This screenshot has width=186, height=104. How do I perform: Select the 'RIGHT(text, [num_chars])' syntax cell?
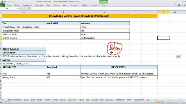pyautogui.click(x=24, y=64)
